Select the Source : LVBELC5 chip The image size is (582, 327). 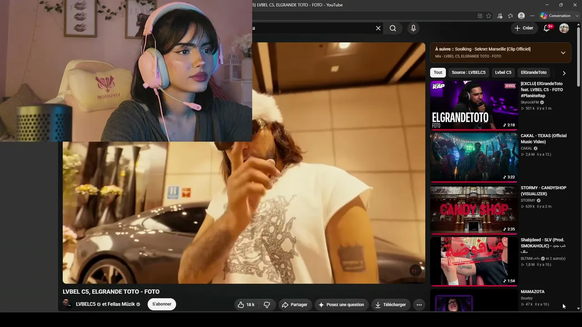coord(468,73)
